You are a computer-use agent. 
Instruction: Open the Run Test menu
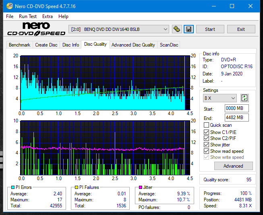(x=28, y=16)
